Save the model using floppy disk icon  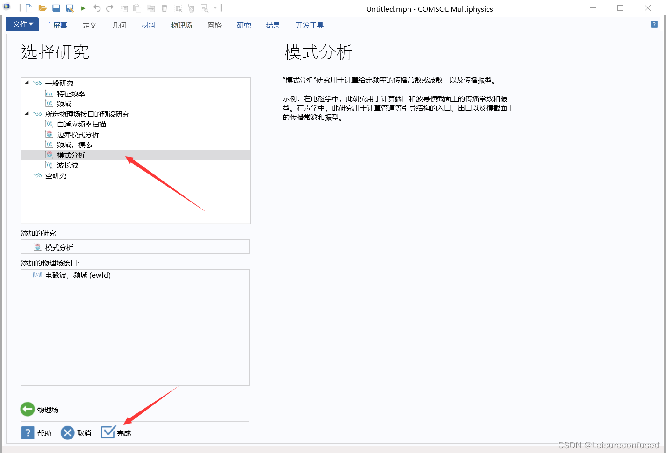(56, 8)
